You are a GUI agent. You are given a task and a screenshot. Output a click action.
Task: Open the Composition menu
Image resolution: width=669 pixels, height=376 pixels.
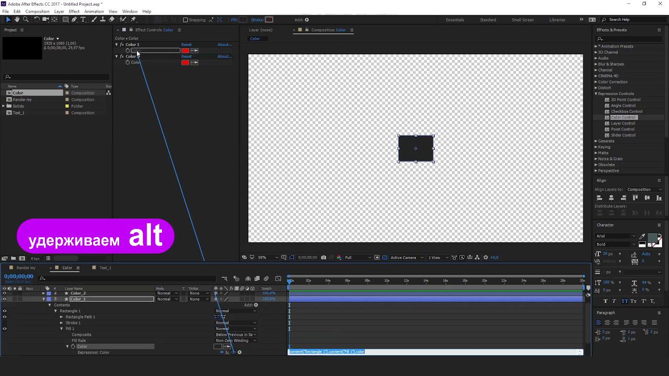(37, 11)
